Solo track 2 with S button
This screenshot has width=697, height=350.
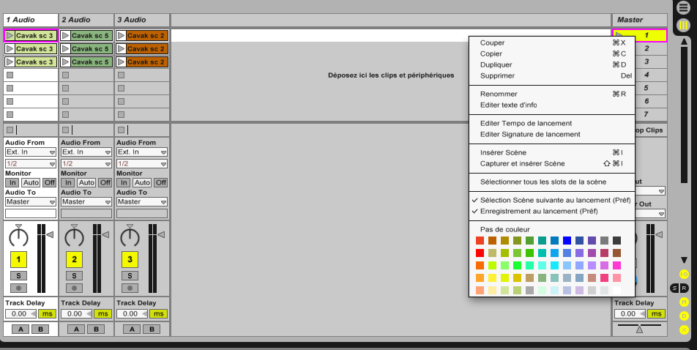[x=74, y=275]
